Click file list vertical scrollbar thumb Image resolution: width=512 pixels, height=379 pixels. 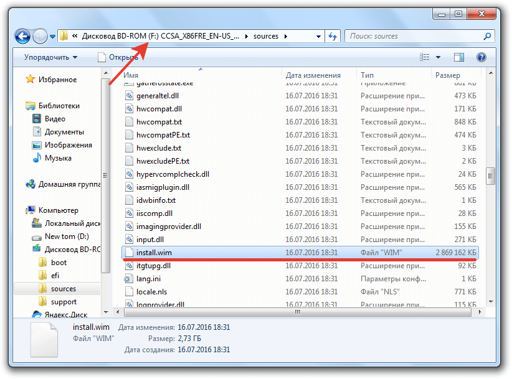[490, 176]
